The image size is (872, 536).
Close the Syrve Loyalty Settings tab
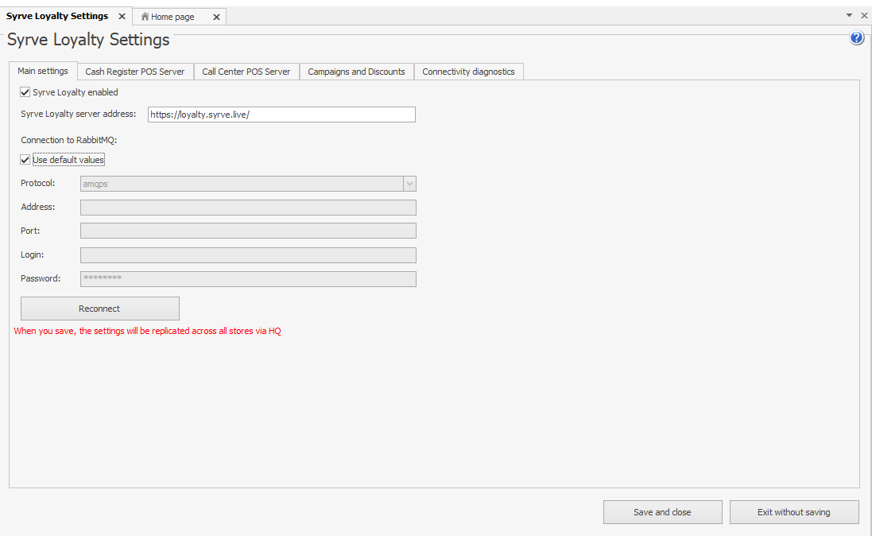(x=122, y=17)
